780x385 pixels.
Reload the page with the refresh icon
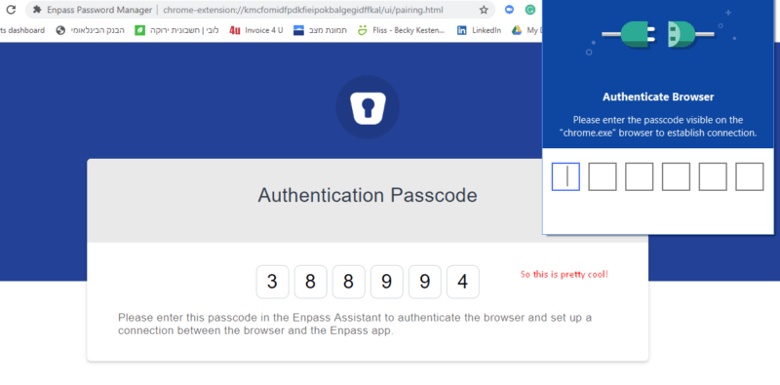[11, 10]
